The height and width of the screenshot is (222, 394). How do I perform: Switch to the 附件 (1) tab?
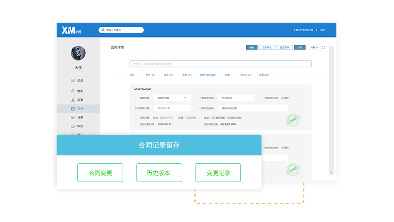pyautogui.click(x=150, y=75)
